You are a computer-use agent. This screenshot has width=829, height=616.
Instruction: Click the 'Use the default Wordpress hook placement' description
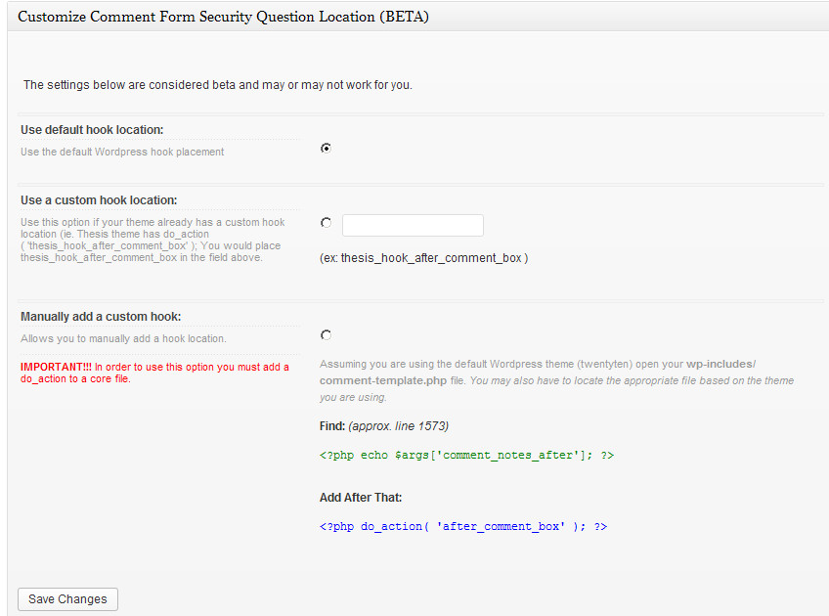tap(122, 152)
